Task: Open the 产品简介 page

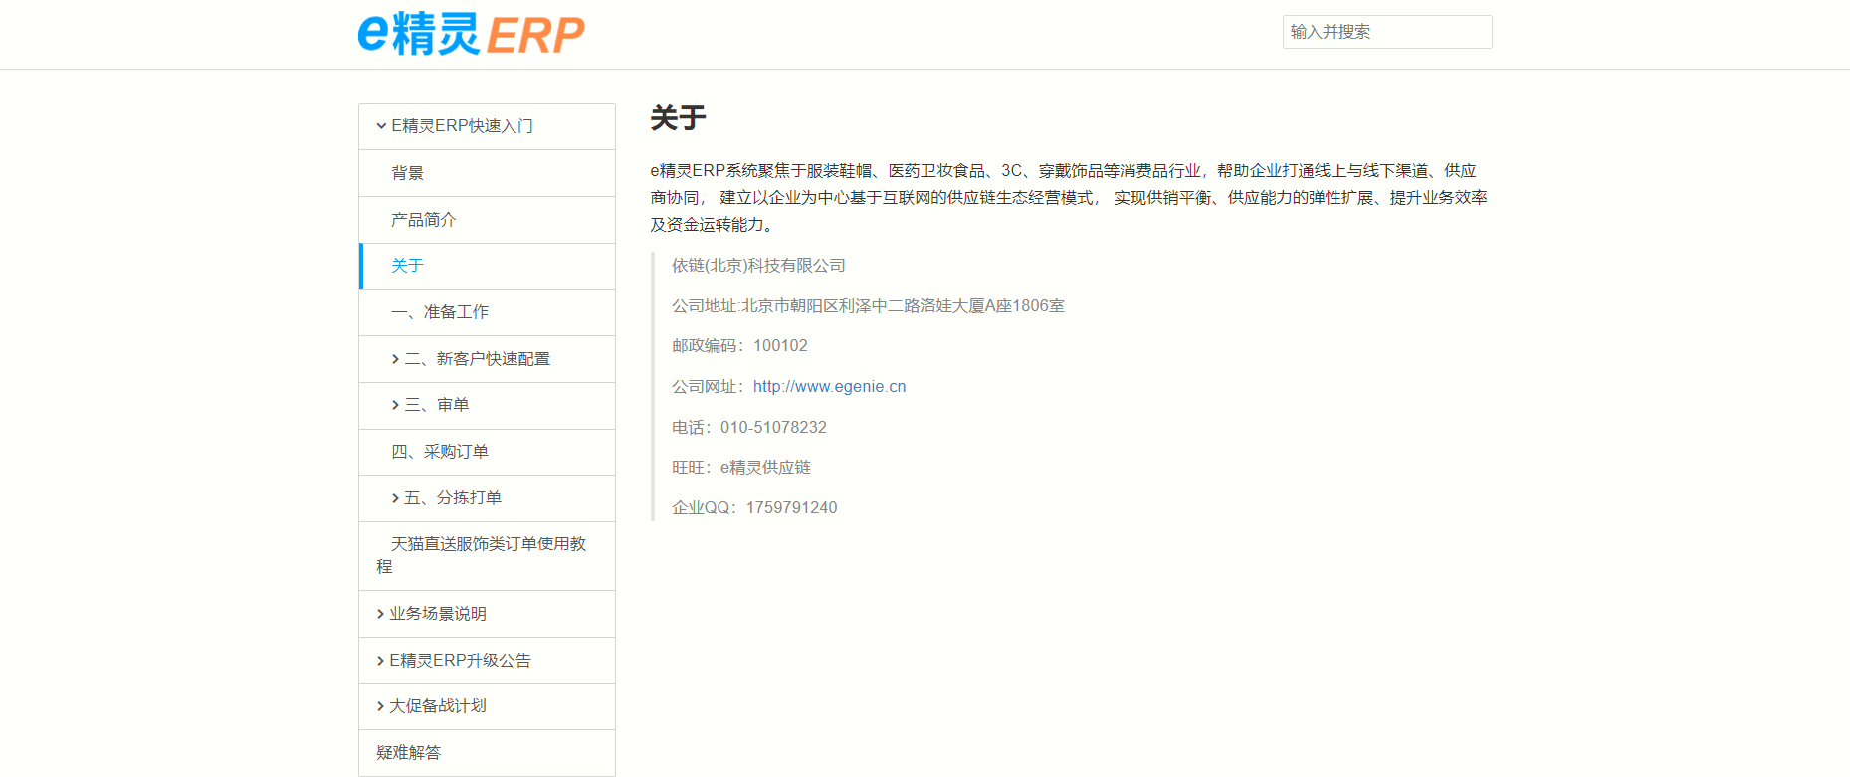Action: (423, 220)
